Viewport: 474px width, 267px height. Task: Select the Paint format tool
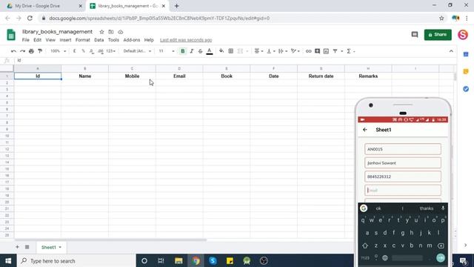click(40, 51)
